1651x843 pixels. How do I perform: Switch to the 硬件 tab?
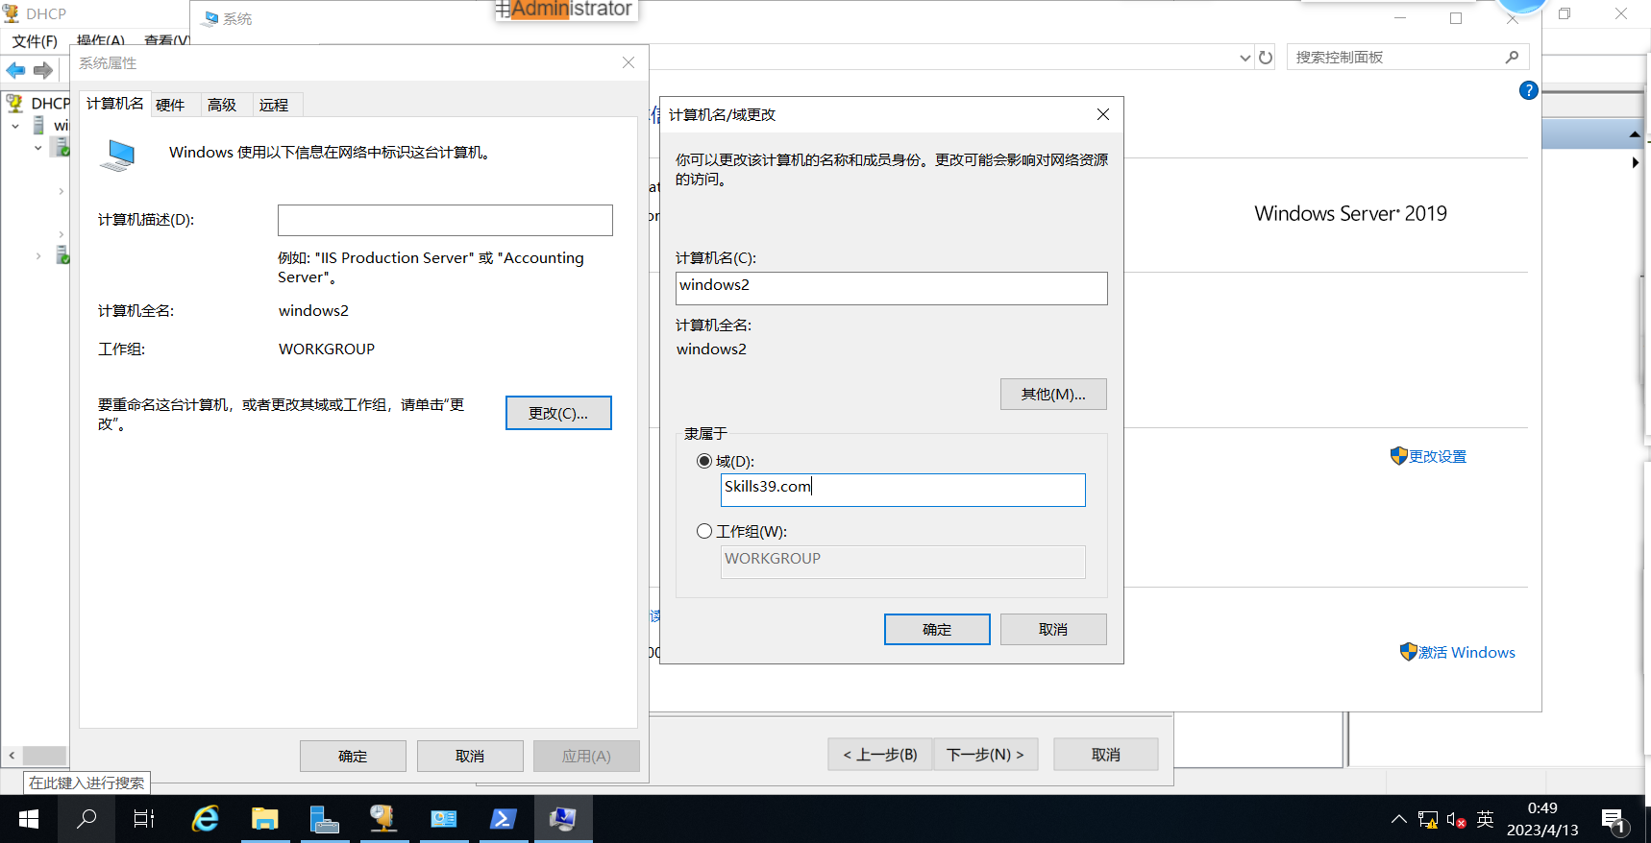coord(170,105)
